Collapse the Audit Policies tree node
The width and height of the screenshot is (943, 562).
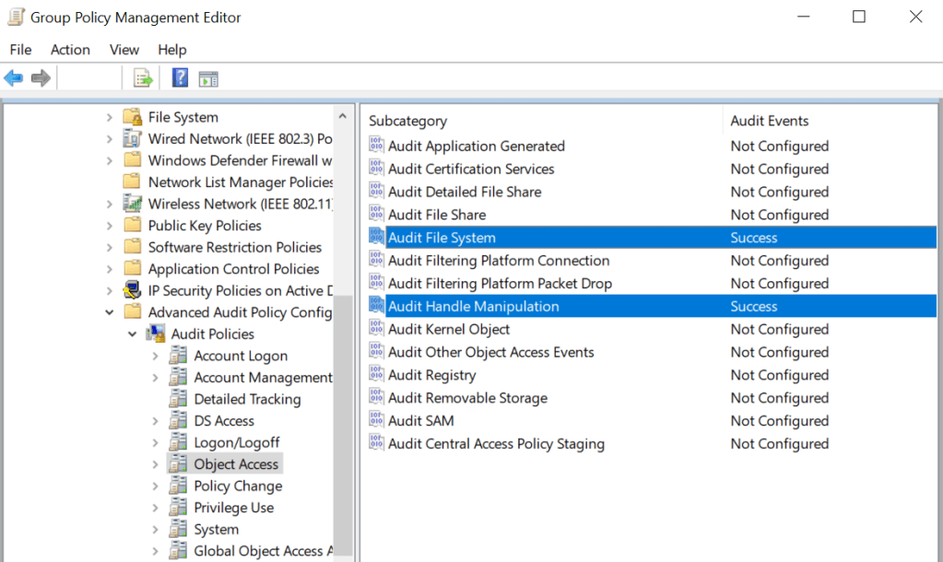coord(133,334)
